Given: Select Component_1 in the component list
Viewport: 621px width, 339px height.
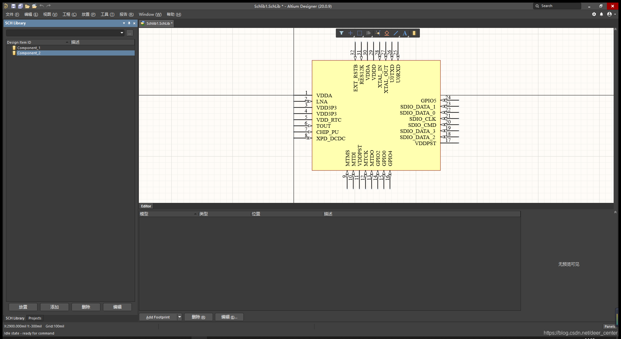Looking at the screenshot, I should click(71, 48).
